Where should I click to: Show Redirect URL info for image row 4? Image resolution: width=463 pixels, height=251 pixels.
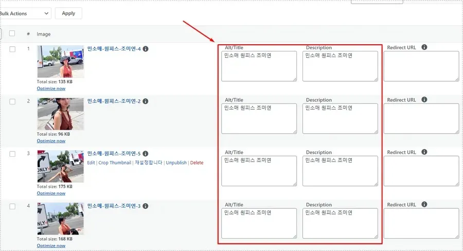pos(424,204)
